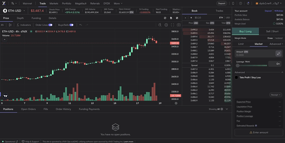The image size is (285, 143).
Task: Click the Amount ETH input field
Action: 255,53
